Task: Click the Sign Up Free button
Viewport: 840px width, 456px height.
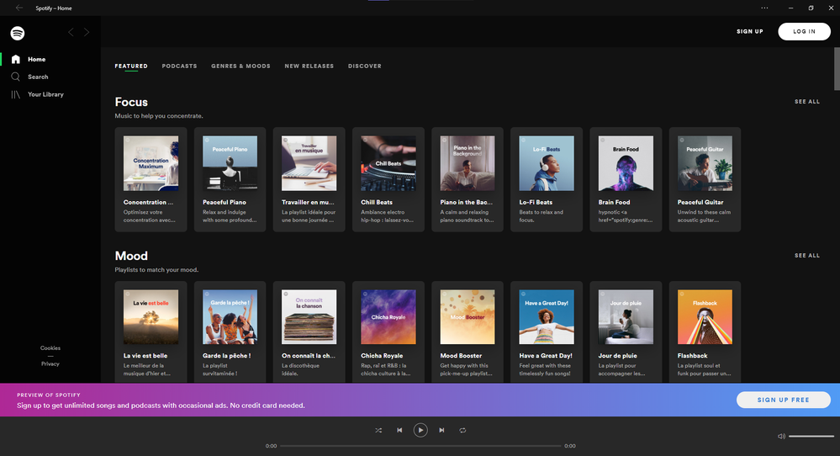Action: point(783,400)
